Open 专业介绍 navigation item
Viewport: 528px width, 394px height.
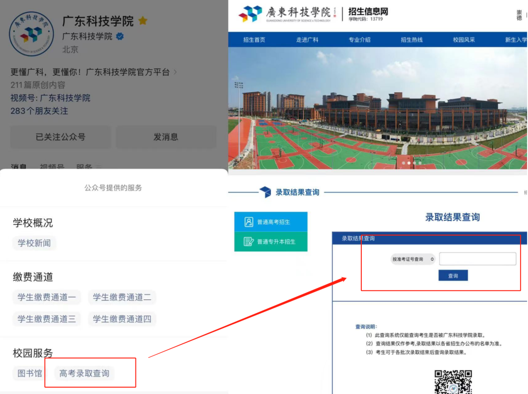(x=359, y=40)
